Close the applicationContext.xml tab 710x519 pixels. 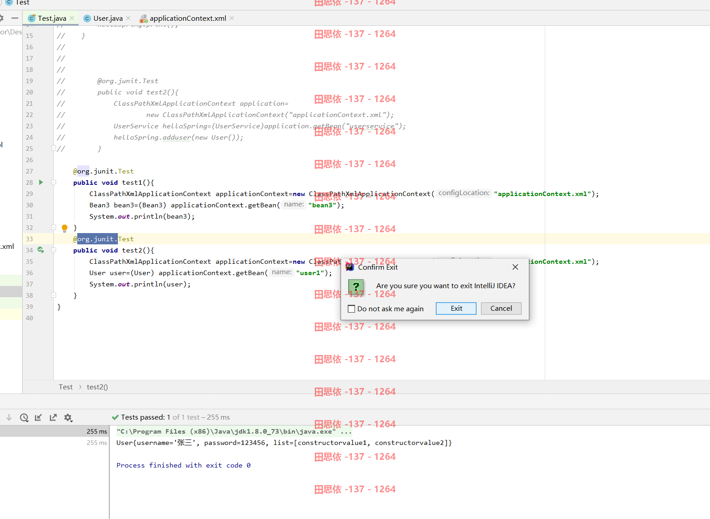(232, 18)
